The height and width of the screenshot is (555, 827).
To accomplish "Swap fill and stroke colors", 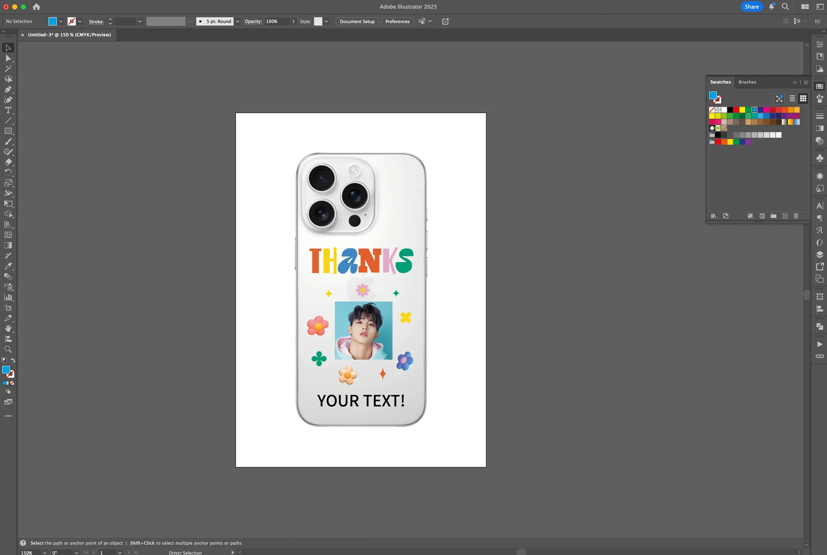I will pos(13,360).
